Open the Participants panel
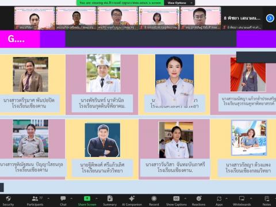 [35, 201]
